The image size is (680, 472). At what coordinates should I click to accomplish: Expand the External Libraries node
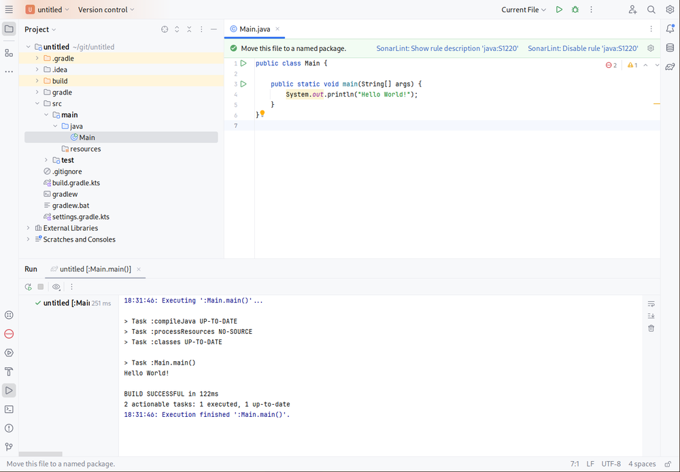click(x=29, y=229)
